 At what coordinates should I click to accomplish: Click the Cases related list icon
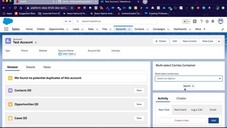10,118
